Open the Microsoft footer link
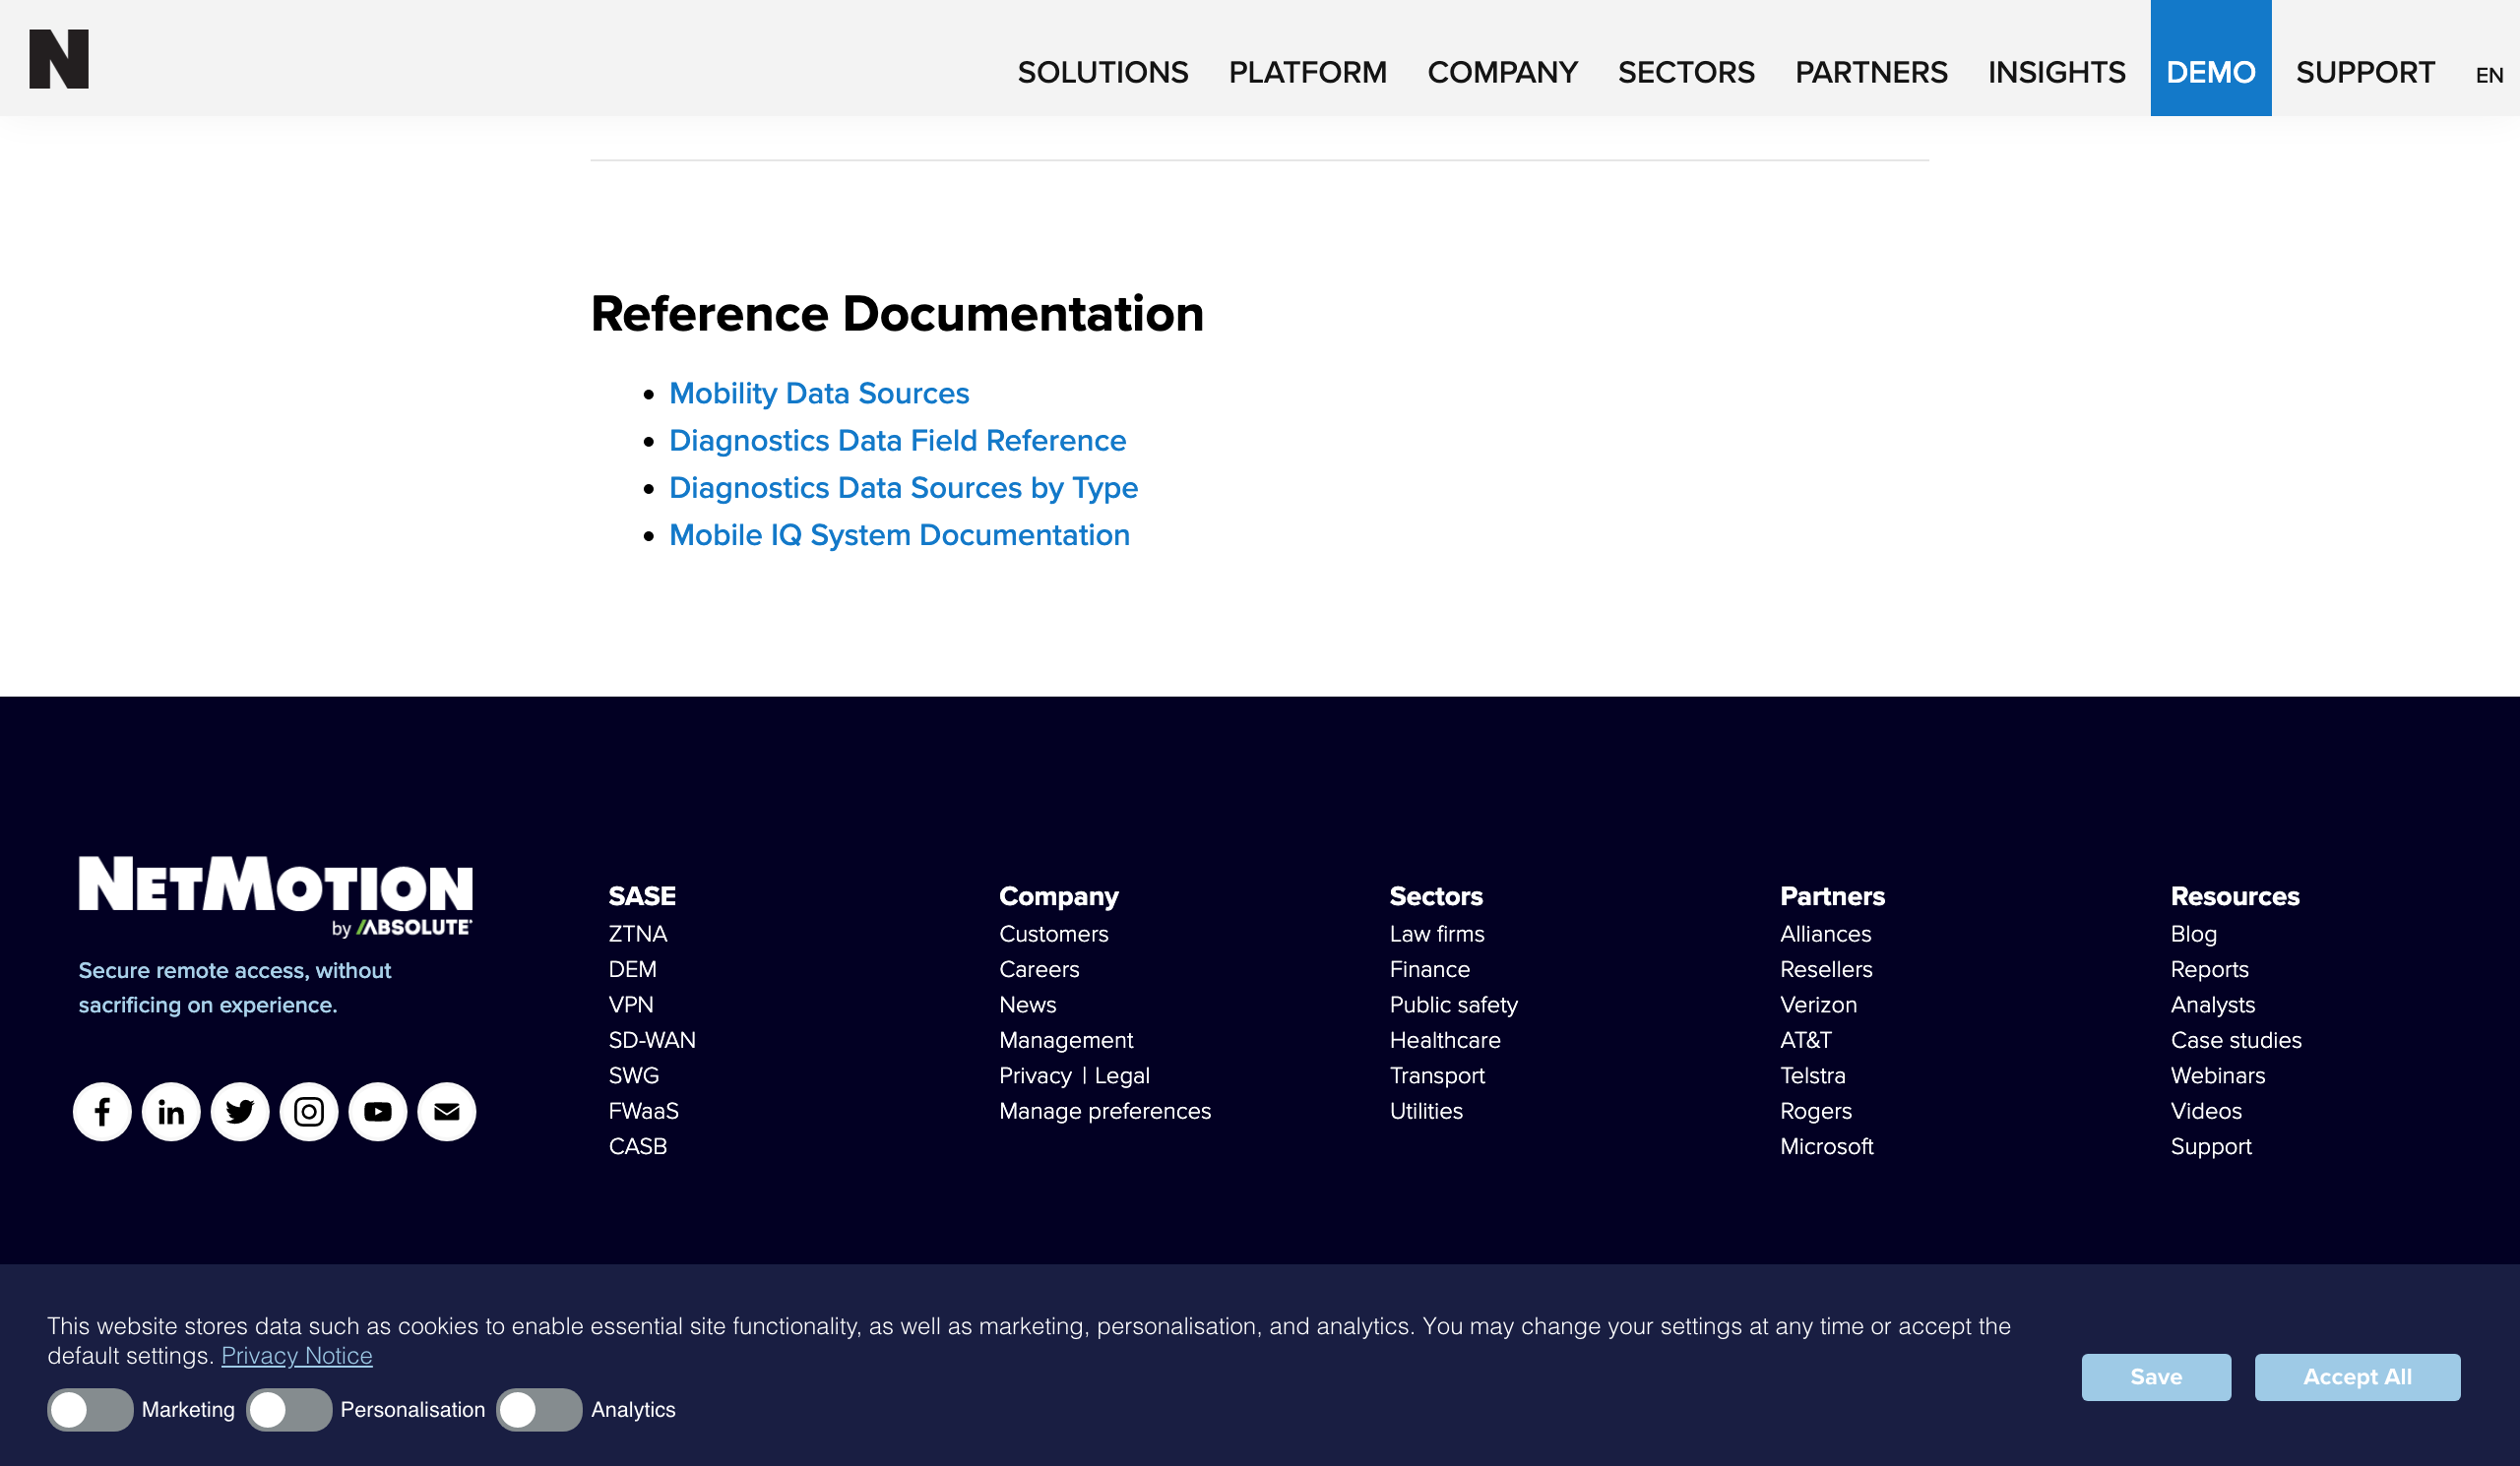 (x=1827, y=1146)
